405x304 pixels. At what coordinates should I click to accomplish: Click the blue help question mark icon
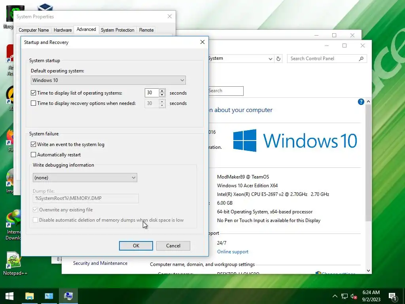click(361, 102)
